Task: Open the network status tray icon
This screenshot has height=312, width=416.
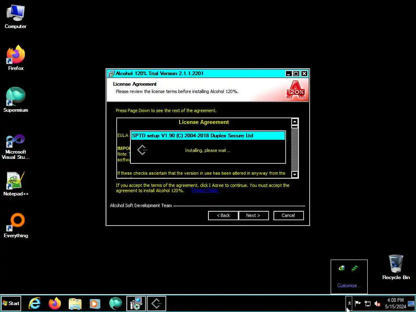Action: (368, 303)
